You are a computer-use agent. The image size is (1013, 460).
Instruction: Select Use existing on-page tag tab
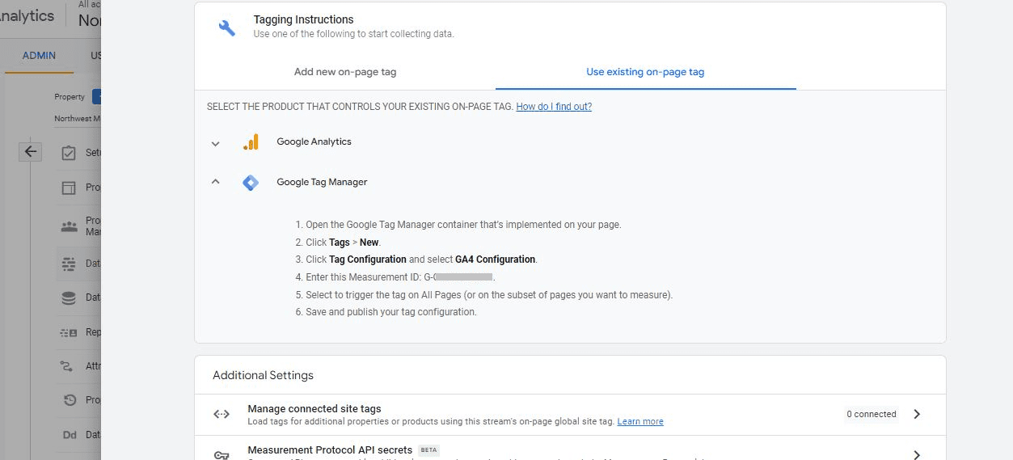(645, 72)
